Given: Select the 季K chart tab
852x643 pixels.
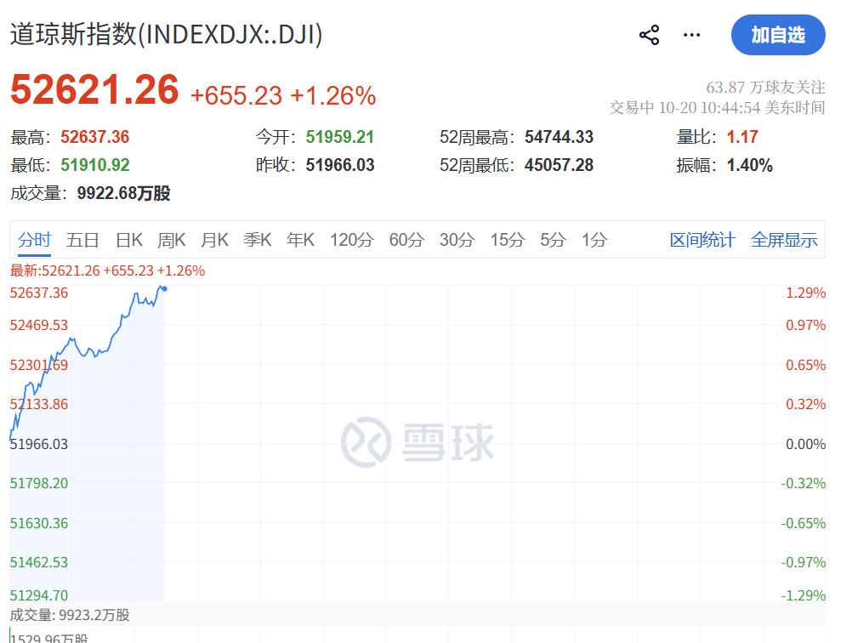Looking at the screenshot, I should (257, 240).
